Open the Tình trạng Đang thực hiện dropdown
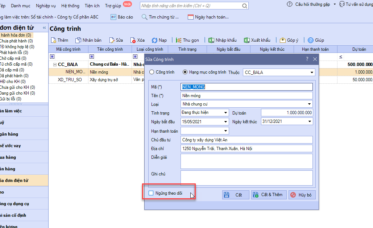Viewport: 373px width, 228px height. tap(225, 113)
